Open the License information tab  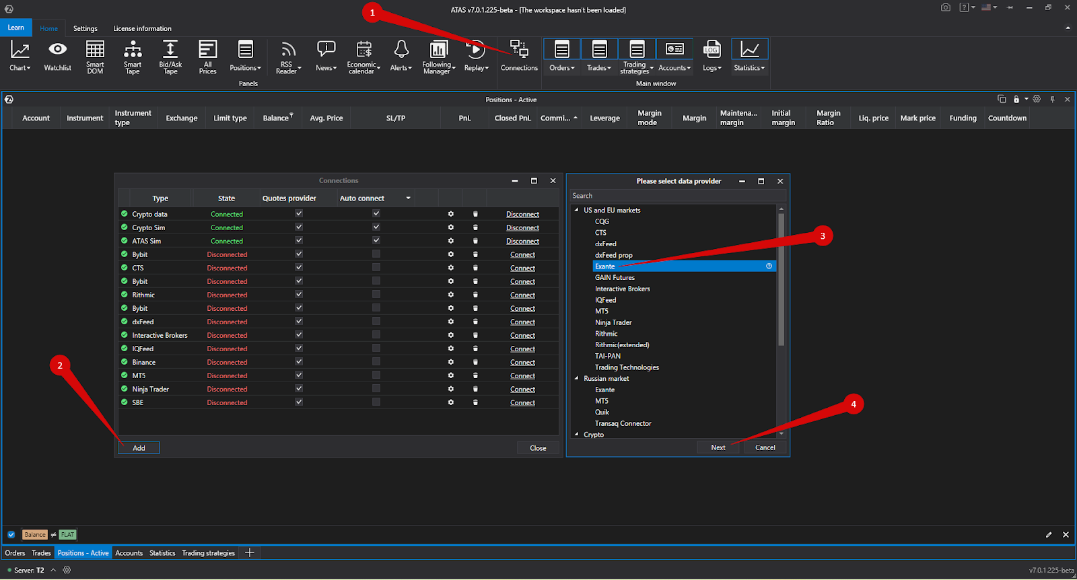[x=142, y=28]
